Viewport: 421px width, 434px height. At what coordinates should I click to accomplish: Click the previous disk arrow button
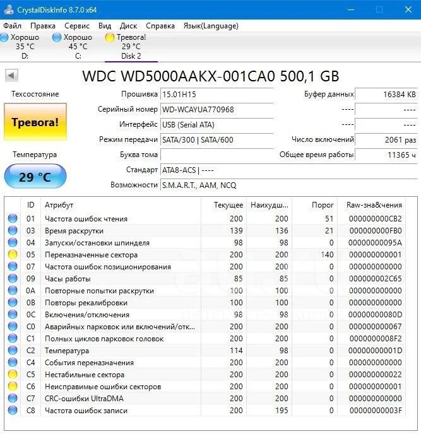tap(11, 75)
